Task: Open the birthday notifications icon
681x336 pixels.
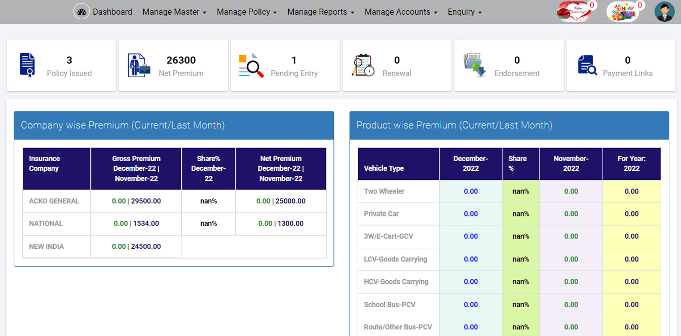Action: tap(622, 11)
